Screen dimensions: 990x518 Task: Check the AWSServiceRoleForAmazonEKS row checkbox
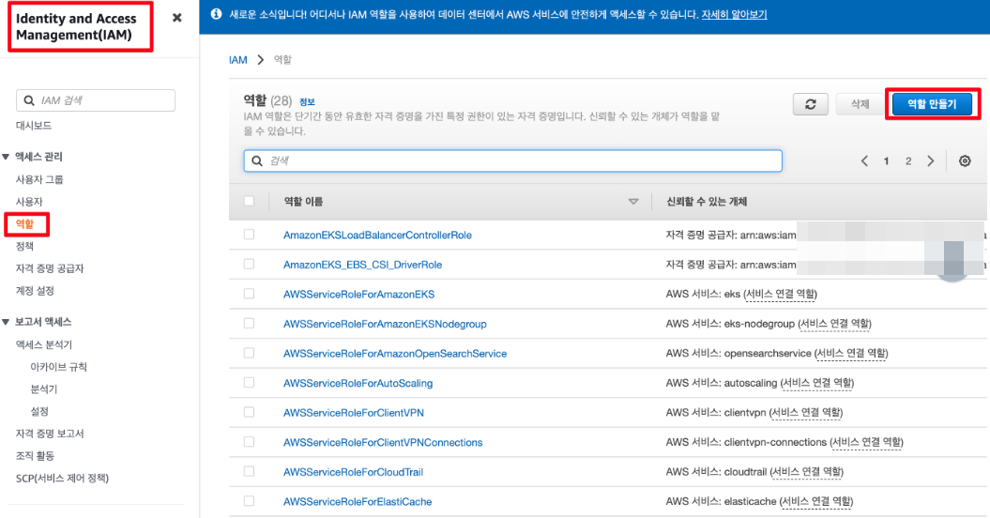coord(249,294)
